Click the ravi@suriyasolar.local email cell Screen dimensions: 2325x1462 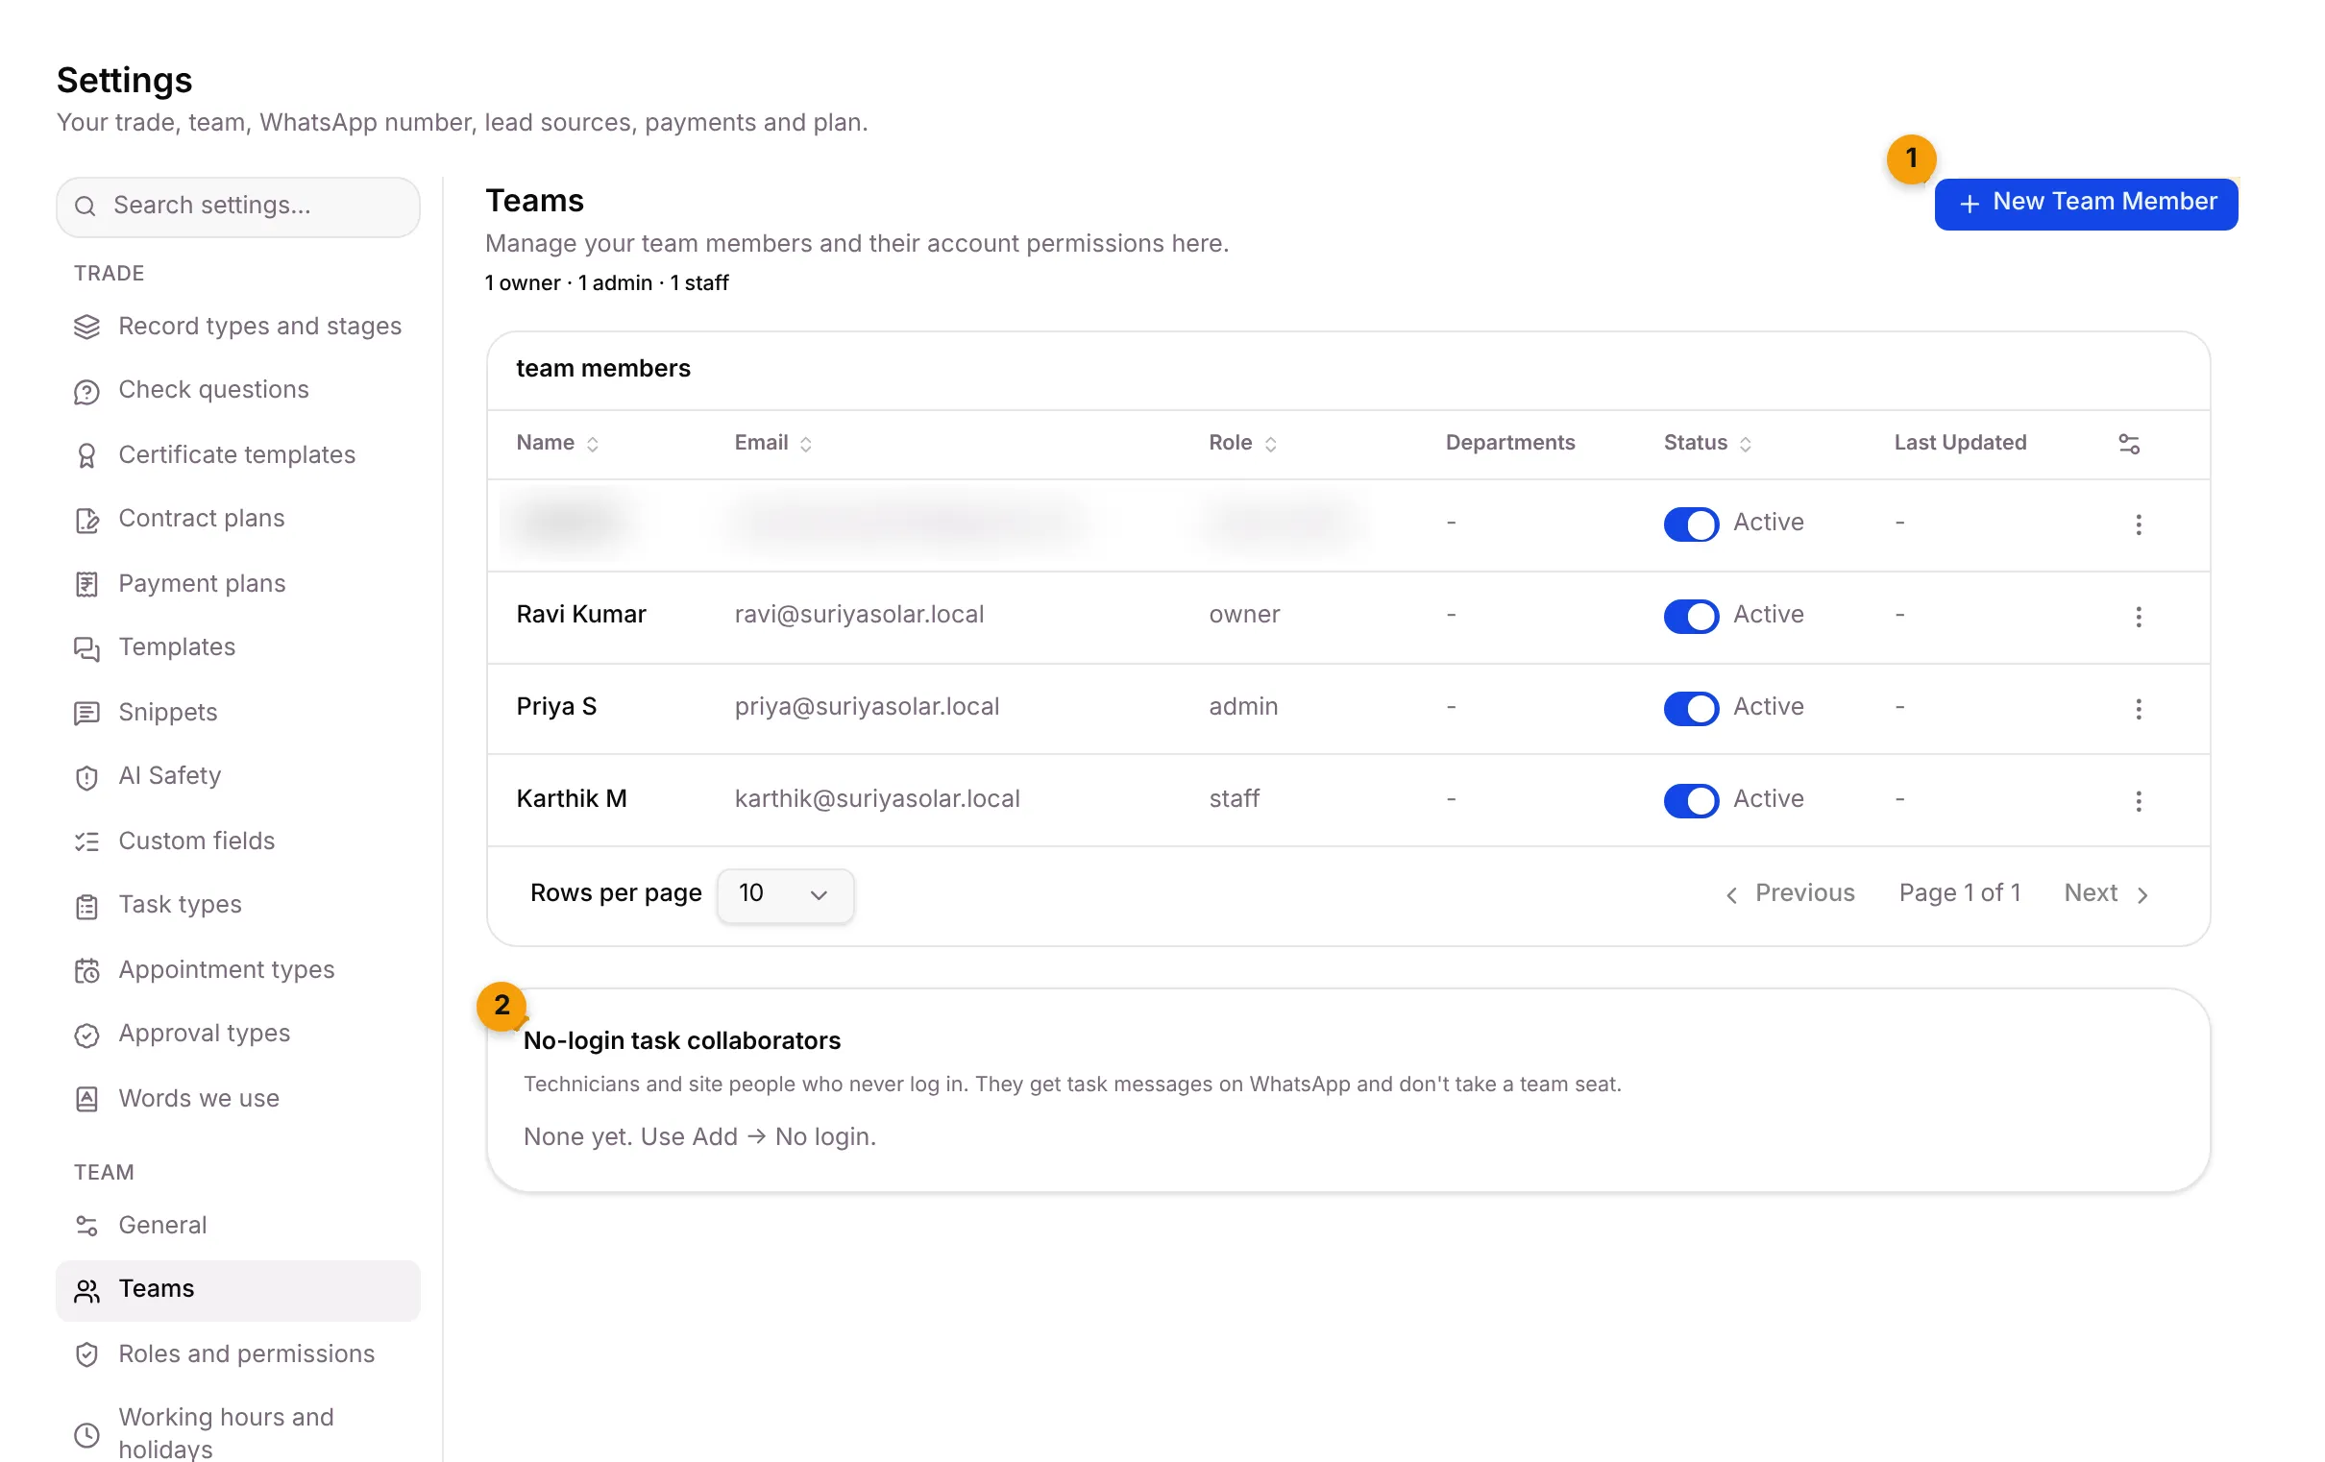(859, 615)
